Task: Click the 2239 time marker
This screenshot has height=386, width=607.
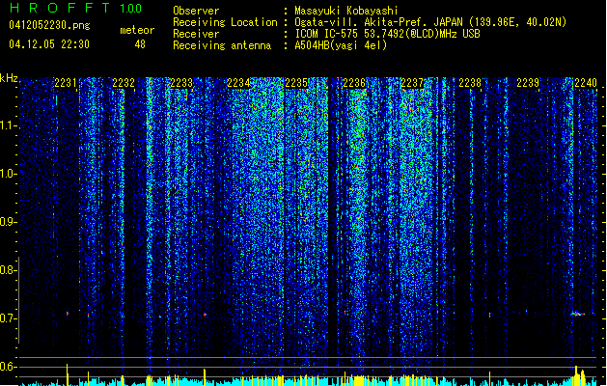Action: click(528, 83)
